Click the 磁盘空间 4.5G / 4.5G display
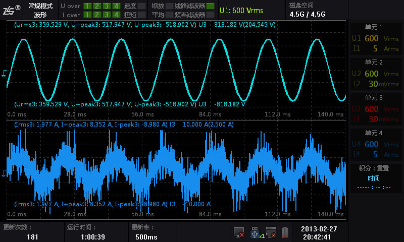The height and width of the screenshot is (242, 404). click(307, 10)
